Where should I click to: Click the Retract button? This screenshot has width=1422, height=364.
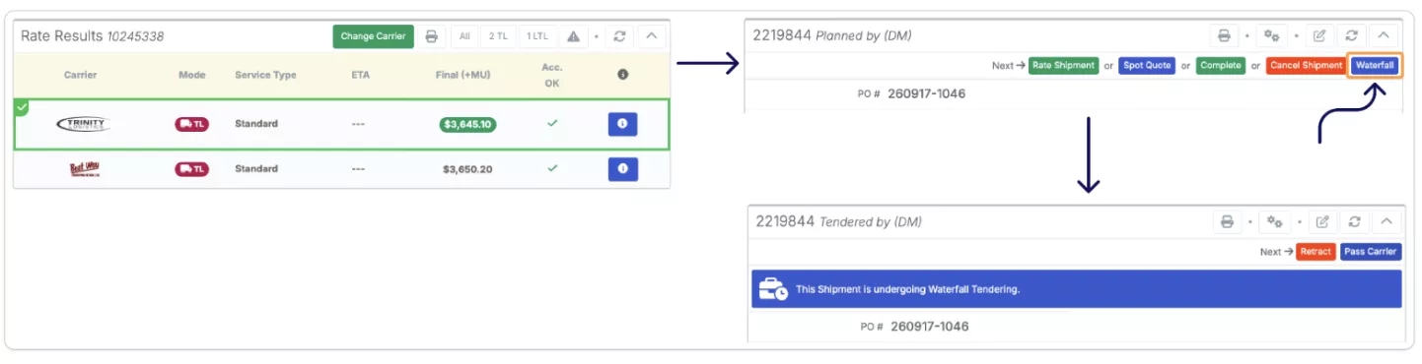1315,252
